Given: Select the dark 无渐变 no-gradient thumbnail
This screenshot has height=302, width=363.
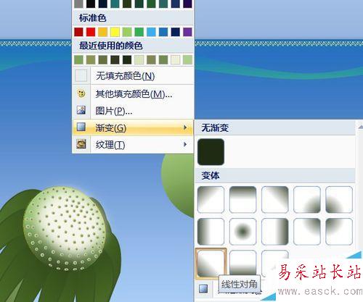Looking at the screenshot, I should [211, 152].
